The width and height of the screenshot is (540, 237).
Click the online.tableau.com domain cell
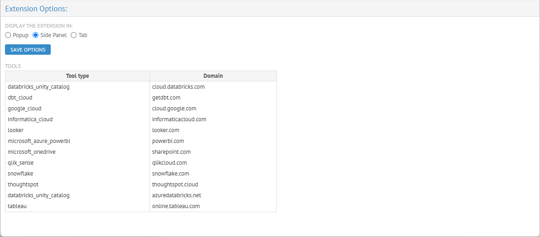click(176, 206)
